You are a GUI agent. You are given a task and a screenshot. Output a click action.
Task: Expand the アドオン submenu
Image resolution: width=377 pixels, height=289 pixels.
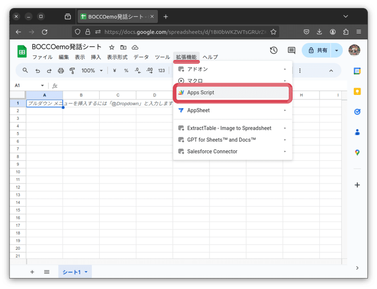click(x=232, y=69)
